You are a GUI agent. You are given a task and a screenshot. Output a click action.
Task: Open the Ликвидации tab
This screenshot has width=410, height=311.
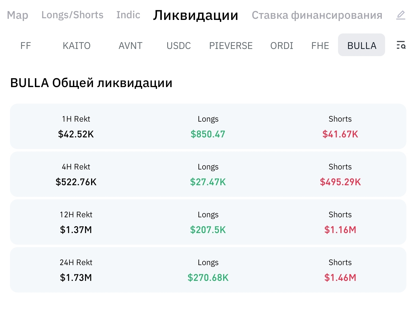[196, 15]
